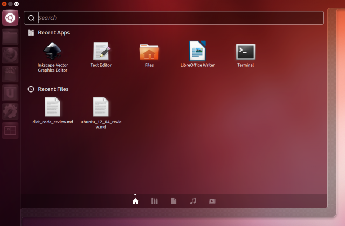
Task: Open Ubuntu Software Center from launcher
Action: pos(10,74)
